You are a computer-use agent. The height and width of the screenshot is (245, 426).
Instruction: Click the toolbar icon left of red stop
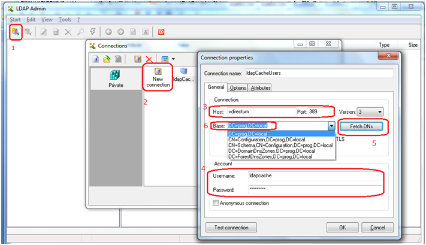[x=146, y=32]
